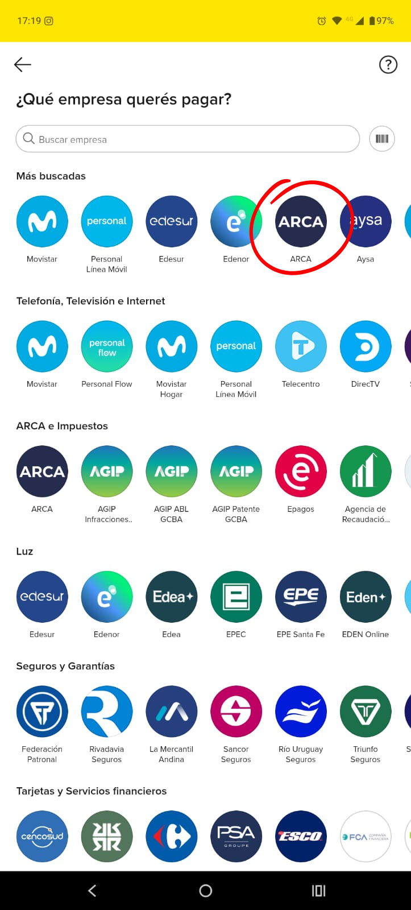Open the barcode scanner icon
Image resolution: width=411 pixels, height=910 pixels.
[x=382, y=139]
